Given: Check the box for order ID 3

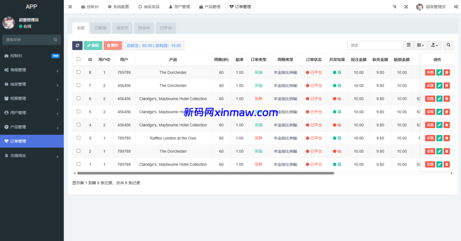Looking at the screenshot, I should [x=78, y=138].
